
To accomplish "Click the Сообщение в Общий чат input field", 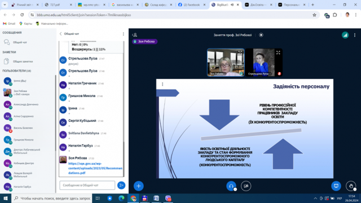I will [x=87, y=186].
